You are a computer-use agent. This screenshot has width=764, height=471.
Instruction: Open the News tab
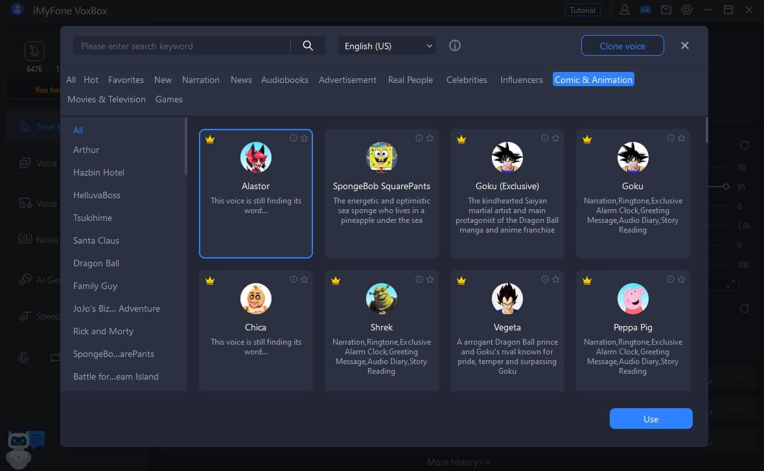tap(241, 80)
